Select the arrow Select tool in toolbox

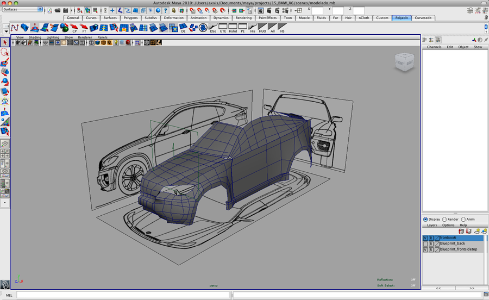[x=5, y=42]
